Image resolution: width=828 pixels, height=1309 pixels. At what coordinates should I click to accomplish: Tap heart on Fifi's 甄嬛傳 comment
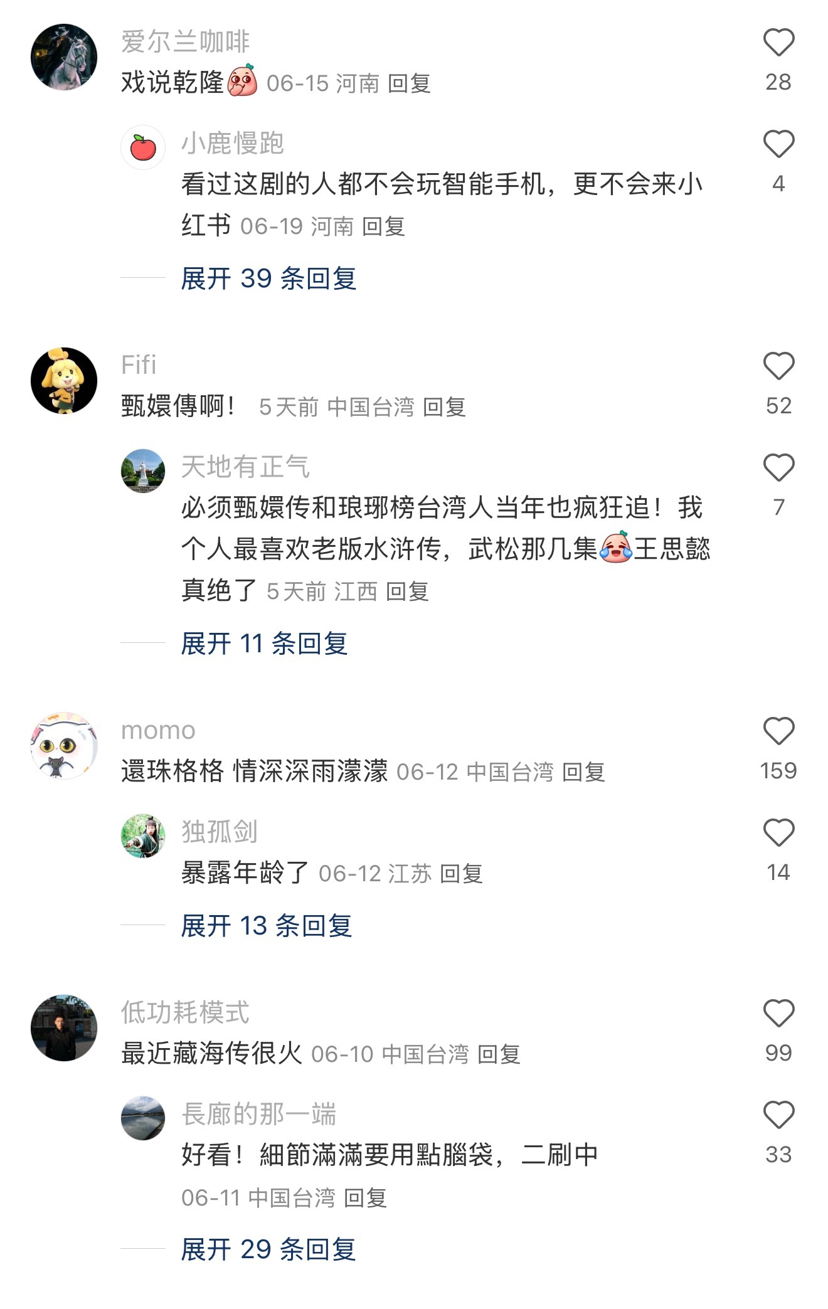pos(778,366)
